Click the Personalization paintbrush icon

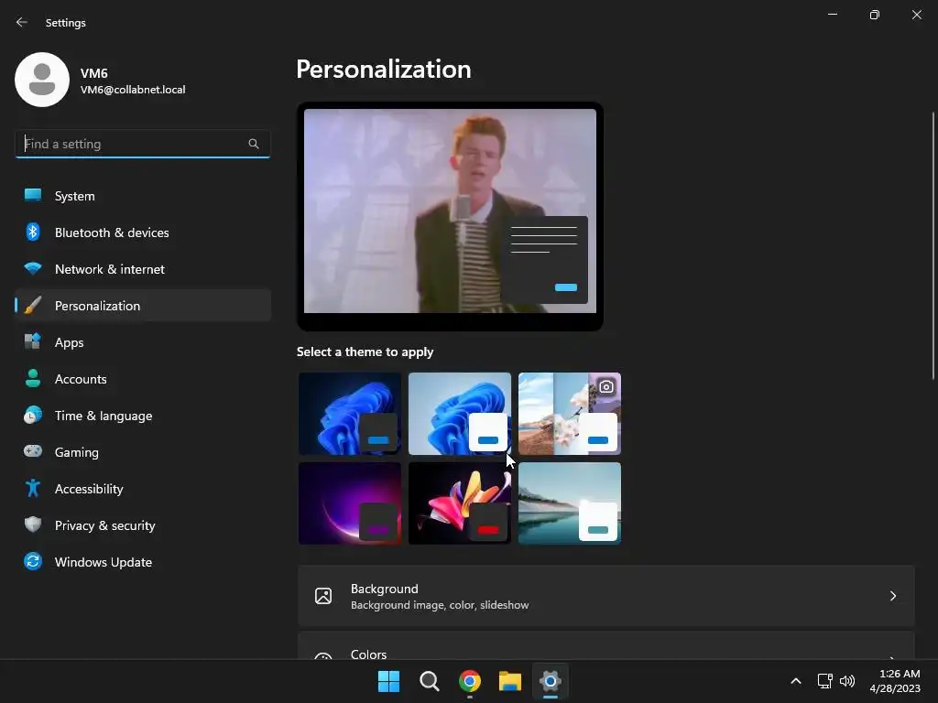pyautogui.click(x=33, y=306)
